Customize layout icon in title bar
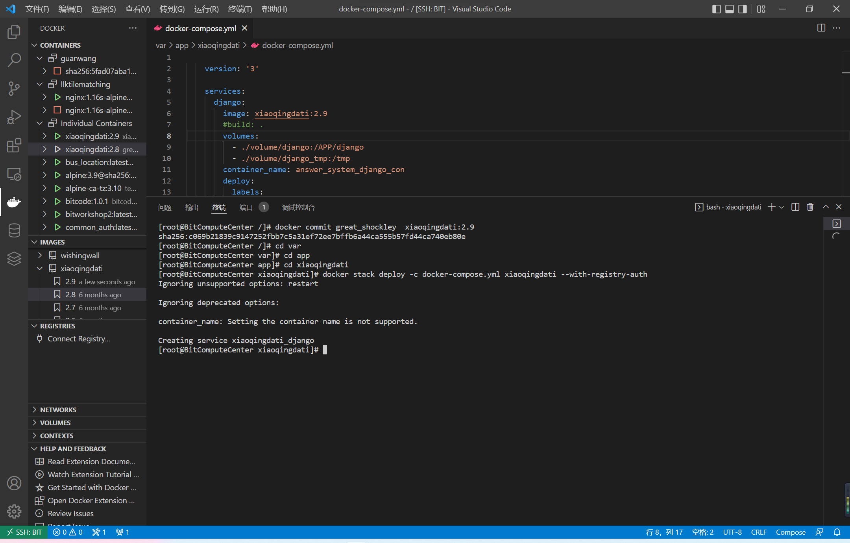The width and height of the screenshot is (850, 543). (x=761, y=9)
